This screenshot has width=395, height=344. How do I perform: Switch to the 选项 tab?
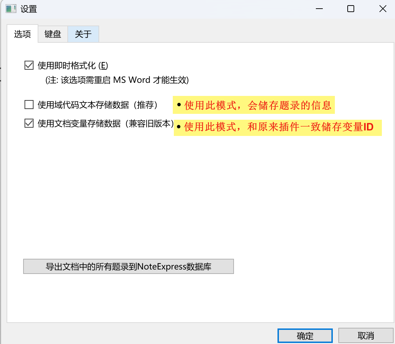pyautogui.click(x=22, y=34)
